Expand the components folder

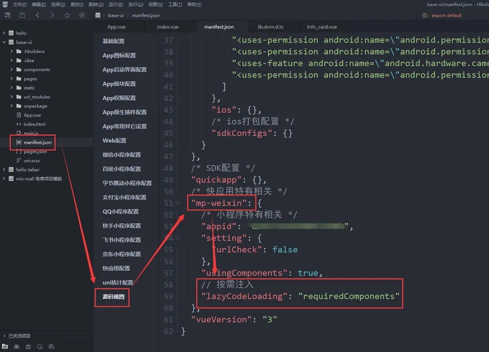tap(11, 70)
